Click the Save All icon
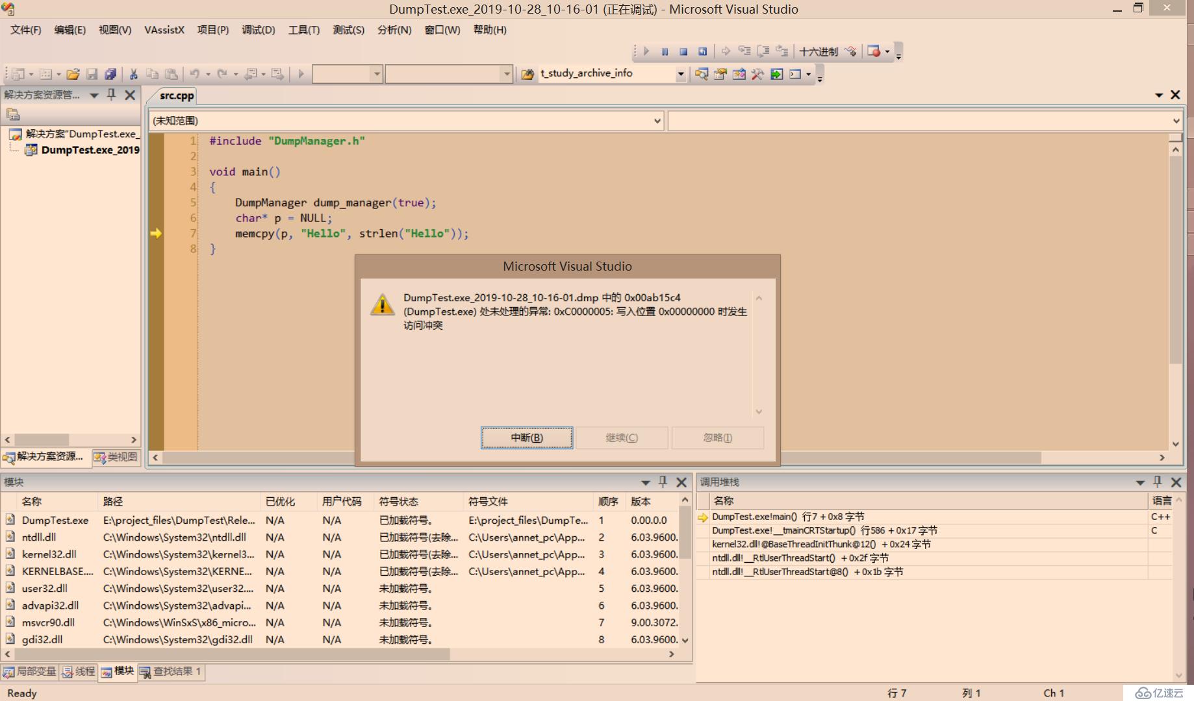1194x701 pixels. pyautogui.click(x=110, y=74)
